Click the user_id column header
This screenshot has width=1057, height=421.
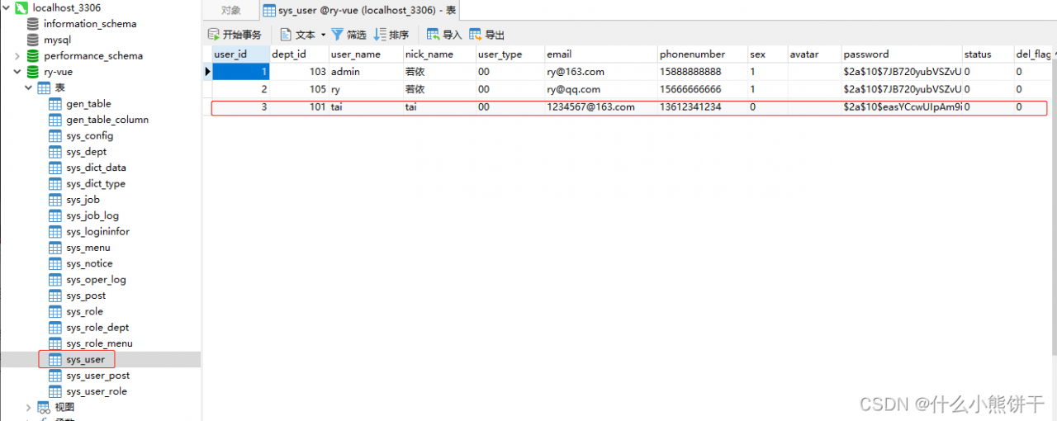pyautogui.click(x=240, y=54)
